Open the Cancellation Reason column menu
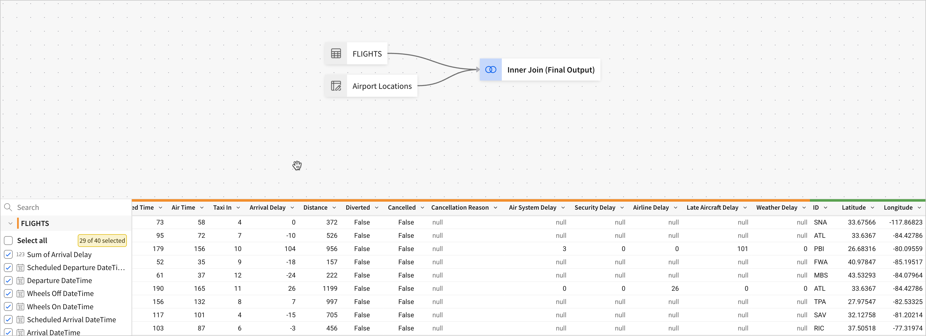 [495, 207]
